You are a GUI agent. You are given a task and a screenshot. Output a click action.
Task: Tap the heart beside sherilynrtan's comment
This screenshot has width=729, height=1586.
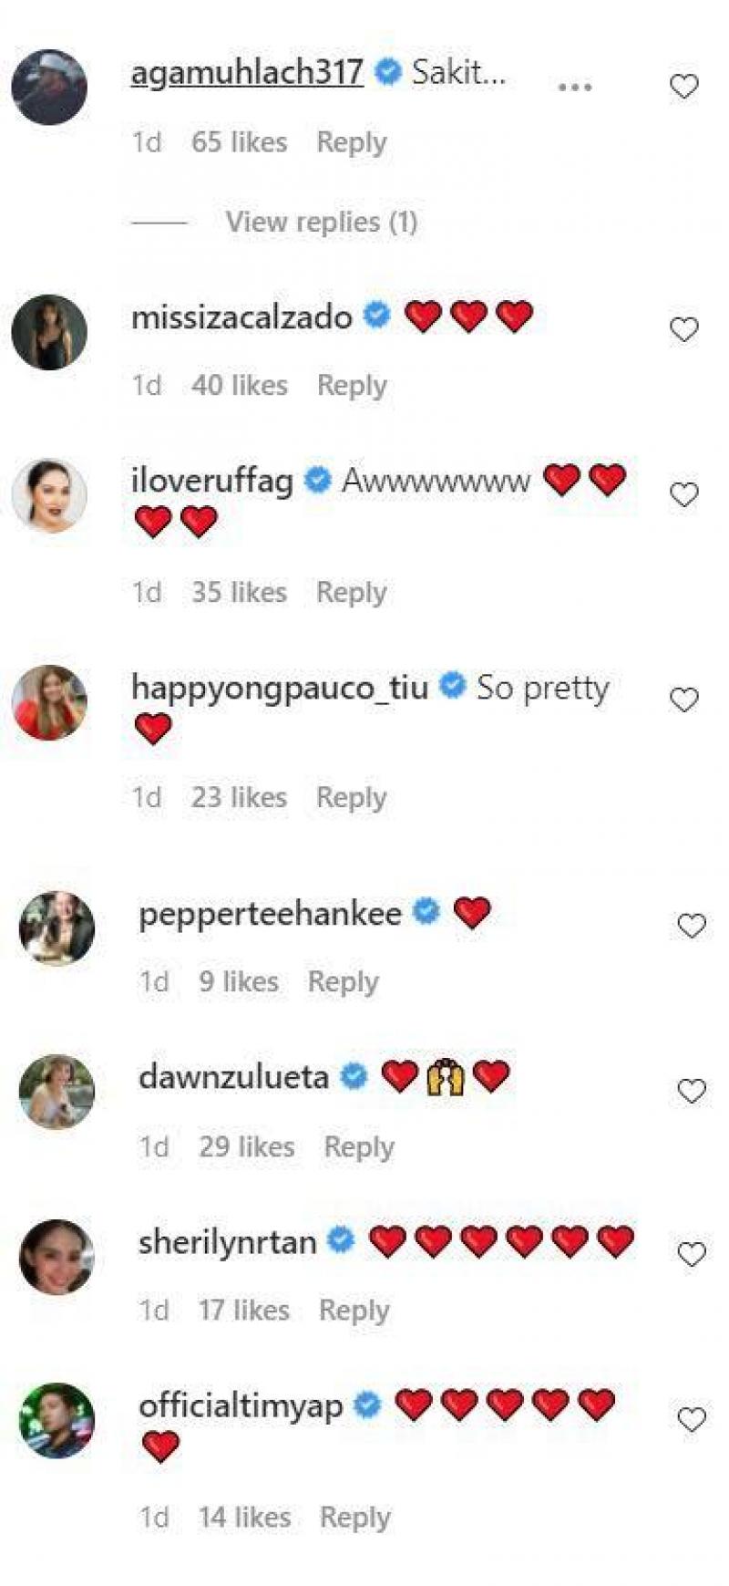coord(691,1255)
